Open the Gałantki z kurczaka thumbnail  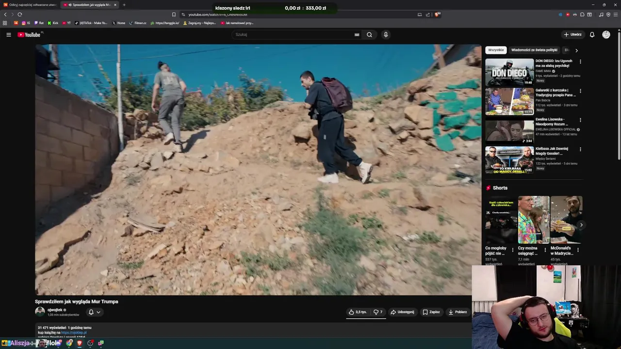point(509,101)
